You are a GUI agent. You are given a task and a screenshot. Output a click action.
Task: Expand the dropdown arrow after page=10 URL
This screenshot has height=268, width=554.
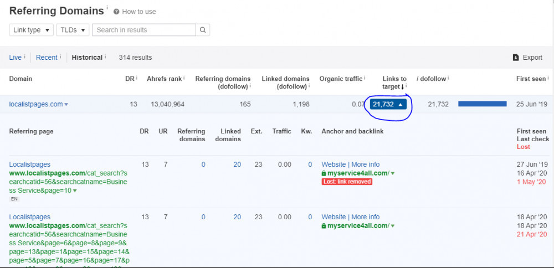click(x=75, y=191)
